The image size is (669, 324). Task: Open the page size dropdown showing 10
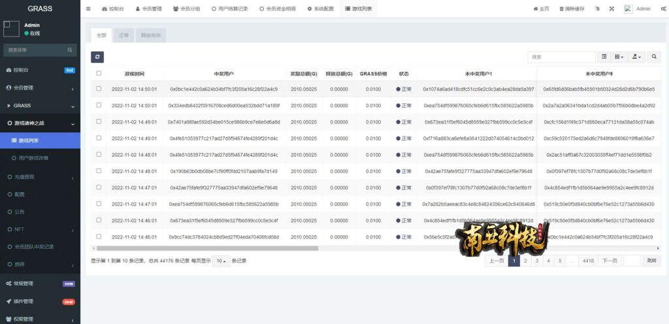click(221, 261)
